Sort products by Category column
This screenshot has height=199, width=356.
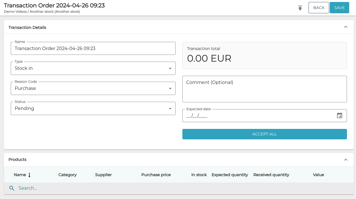67,175
